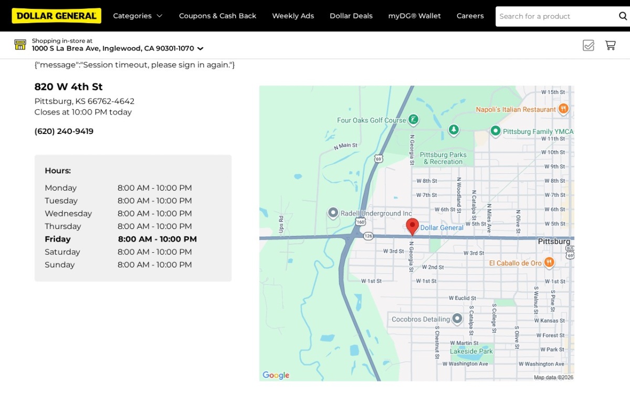Click the Map data ©2026 attribution
This screenshot has width=630, height=394.
(x=553, y=377)
